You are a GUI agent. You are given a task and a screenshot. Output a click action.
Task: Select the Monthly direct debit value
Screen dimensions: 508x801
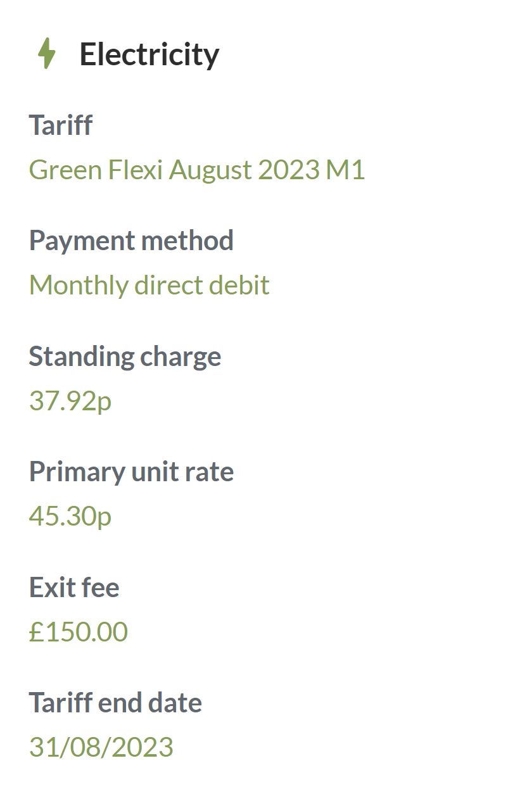pyautogui.click(x=149, y=285)
